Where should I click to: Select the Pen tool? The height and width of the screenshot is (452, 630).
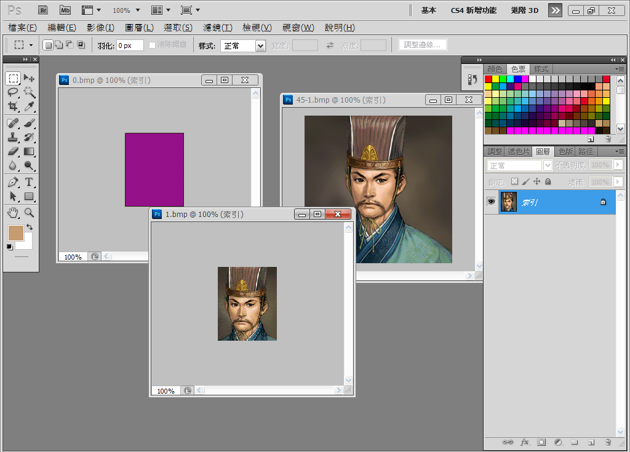tap(13, 182)
